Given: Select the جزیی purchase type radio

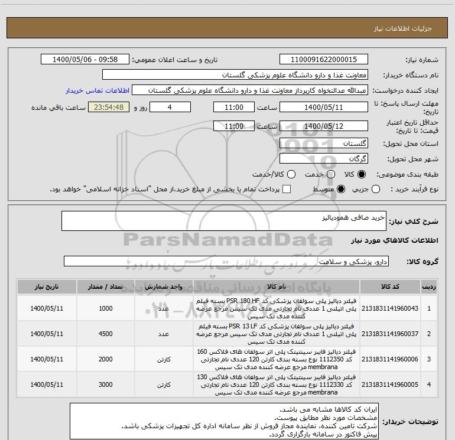Looking at the screenshot, I should (376, 189).
